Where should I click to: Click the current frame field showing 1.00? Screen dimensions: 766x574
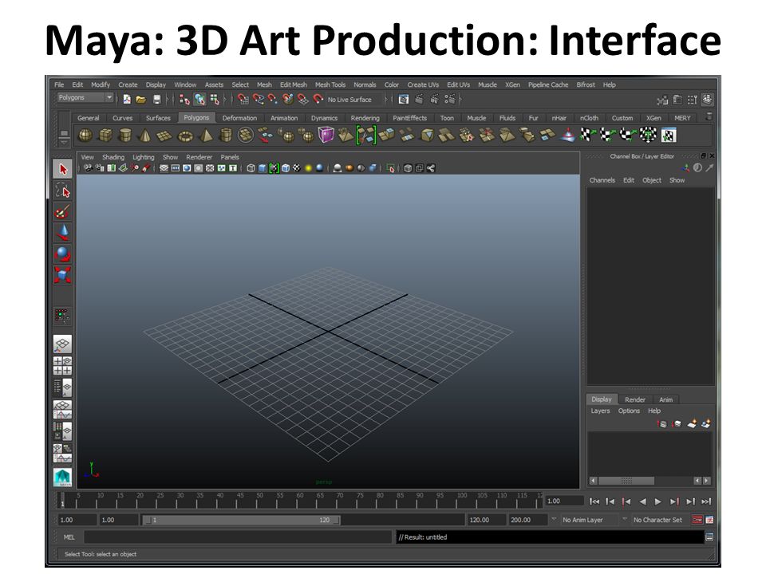[x=564, y=501]
